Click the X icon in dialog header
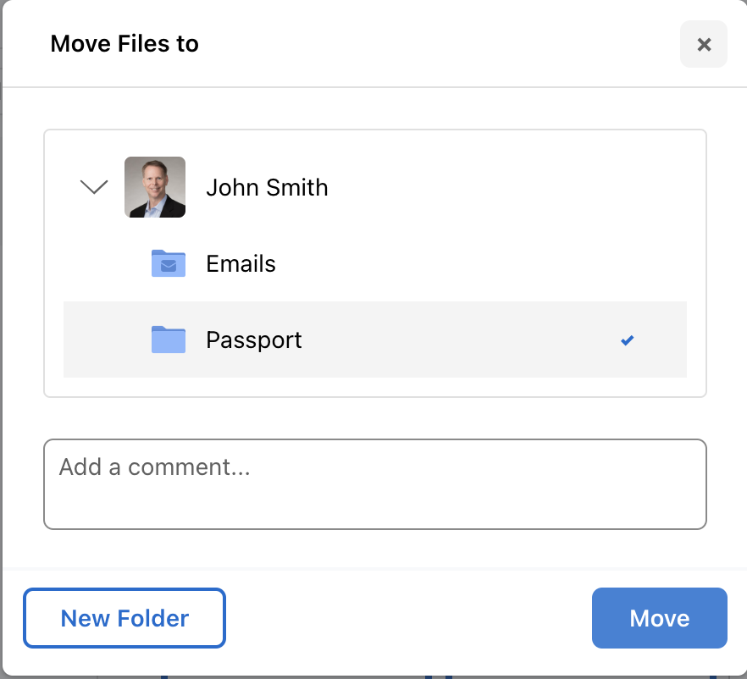The image size is (747, 679). click(704, 45)
